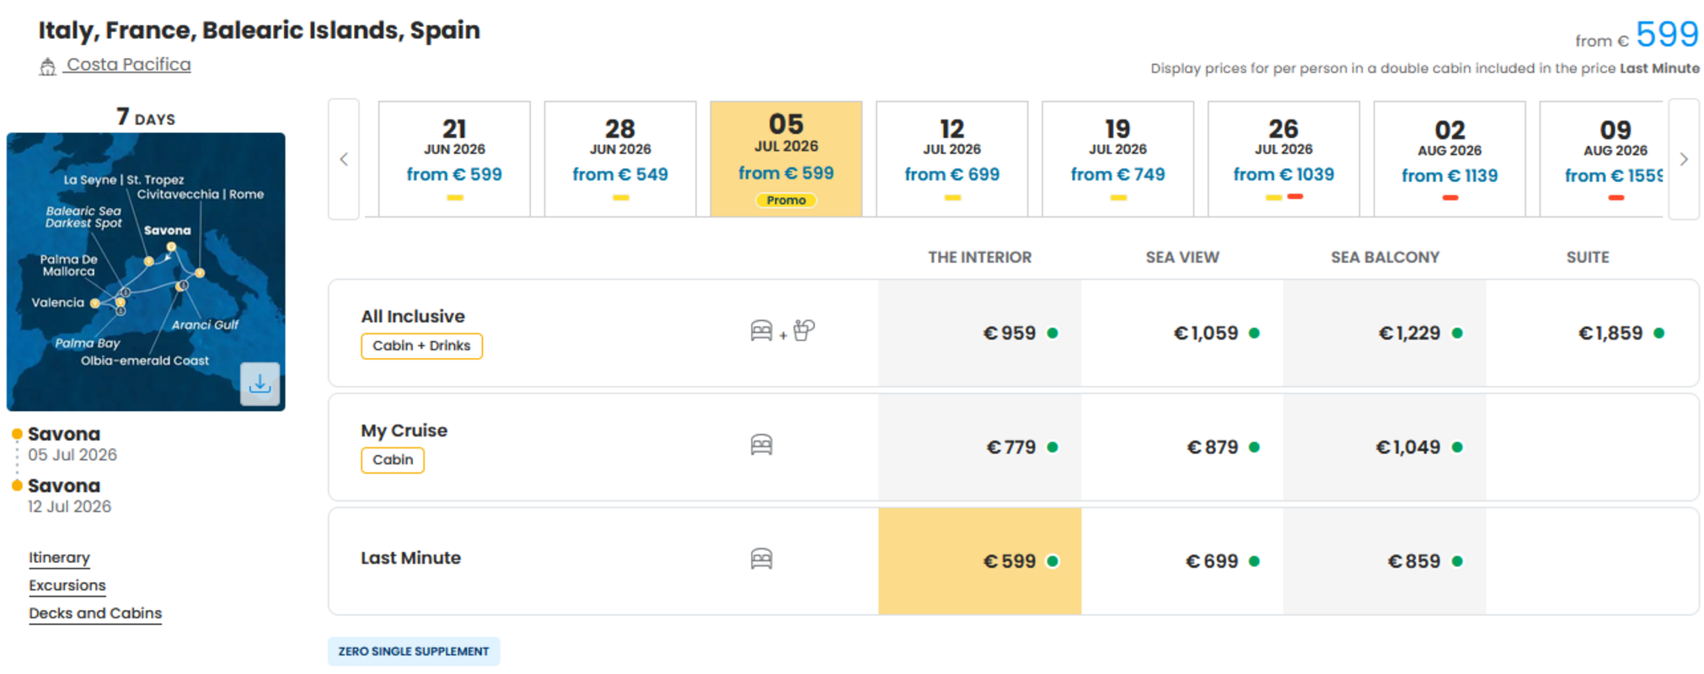The width and height of the screenshot is (1704, 674).
Task: Click The Interior column header
Action: coord(979,257)
